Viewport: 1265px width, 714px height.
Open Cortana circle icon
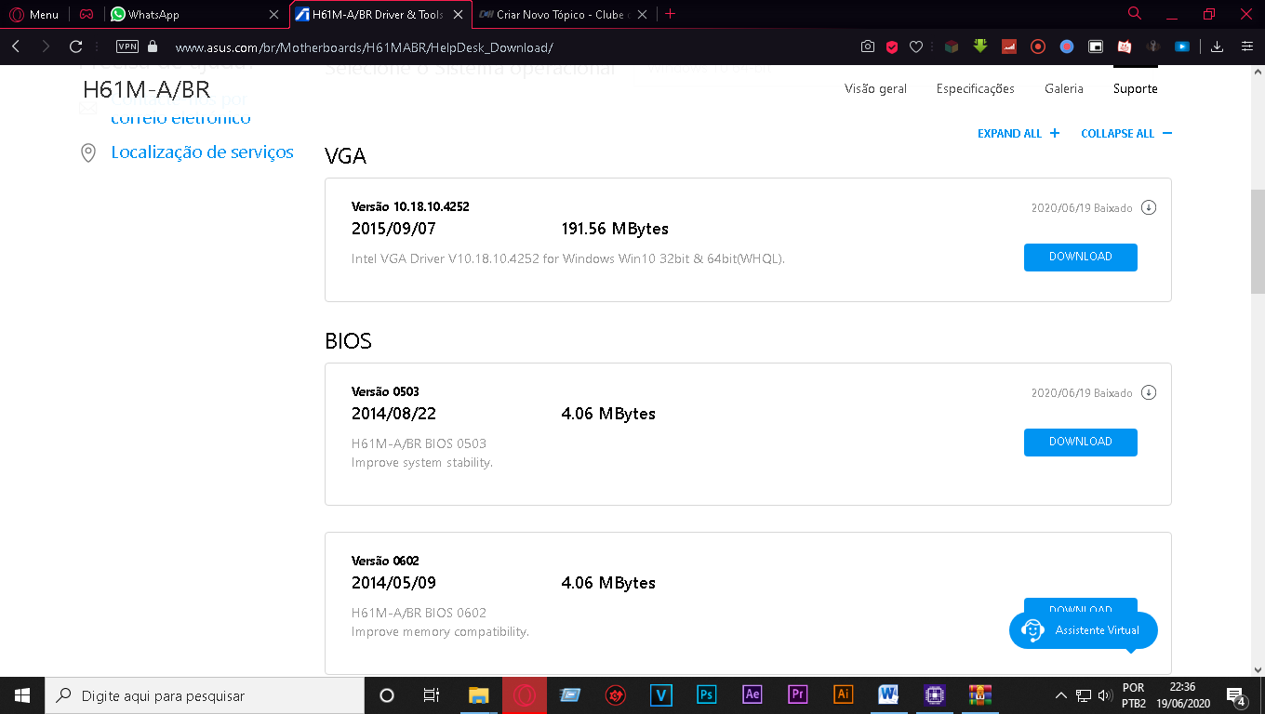(x=387, y=695)
